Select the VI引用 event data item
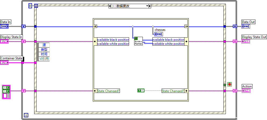The width and height of the screenshot is (267, 120). pyautogui.click(x=44, y=59)
